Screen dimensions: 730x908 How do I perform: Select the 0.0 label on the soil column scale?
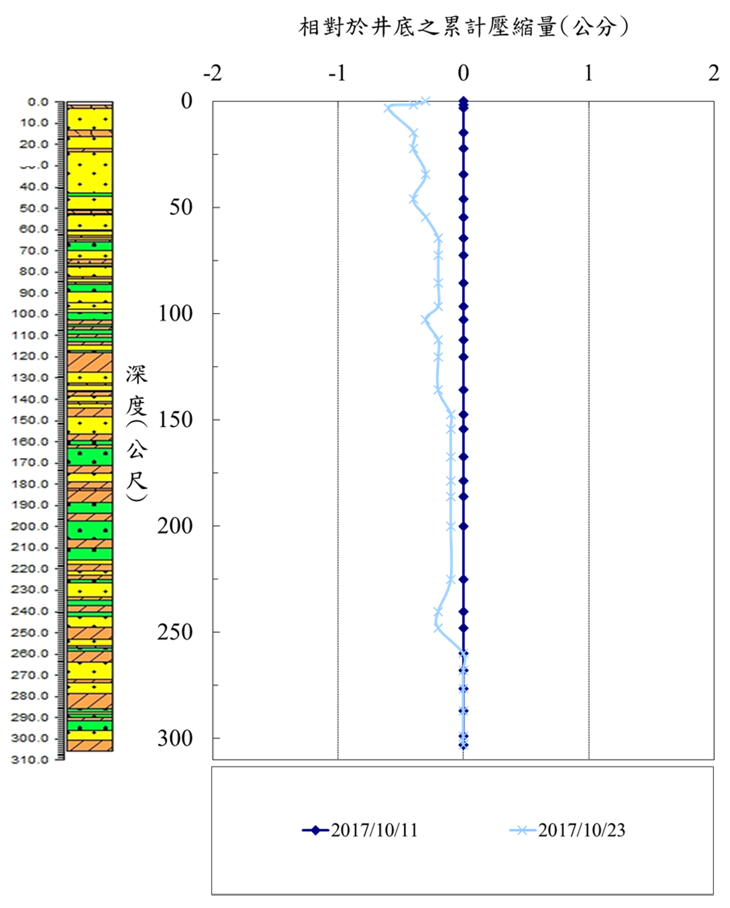tap(38, 102)
